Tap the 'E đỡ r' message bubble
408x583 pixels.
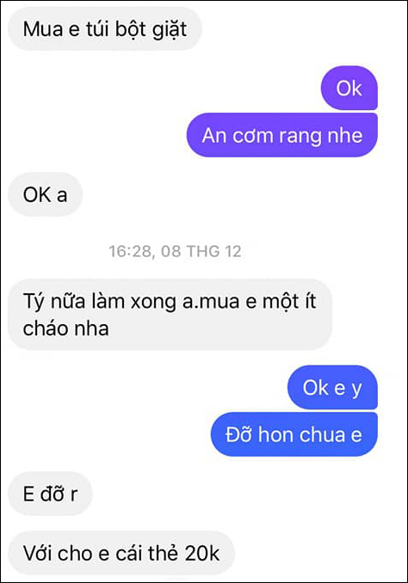[x=50, y=494]
